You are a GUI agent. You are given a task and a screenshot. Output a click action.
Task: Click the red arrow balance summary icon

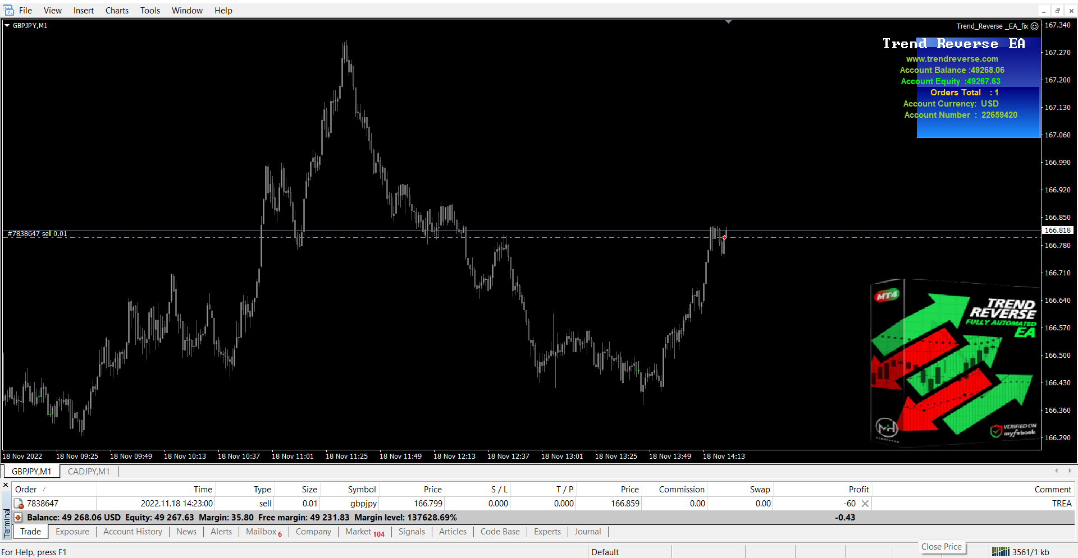18,517
